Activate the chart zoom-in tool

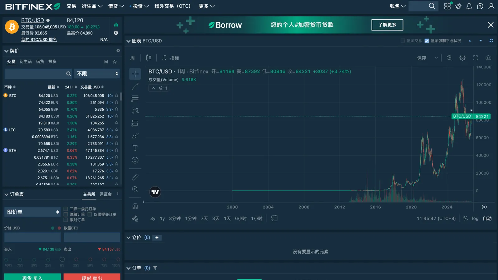point(135,189)
